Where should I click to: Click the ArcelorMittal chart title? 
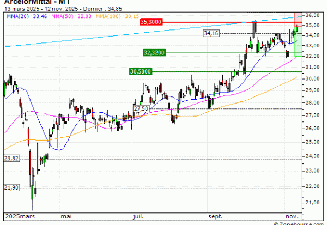(37, 2)
